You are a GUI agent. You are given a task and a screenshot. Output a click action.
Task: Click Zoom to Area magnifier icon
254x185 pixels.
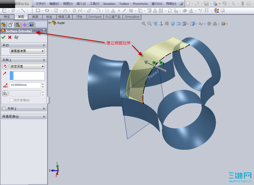coord(149,24)
